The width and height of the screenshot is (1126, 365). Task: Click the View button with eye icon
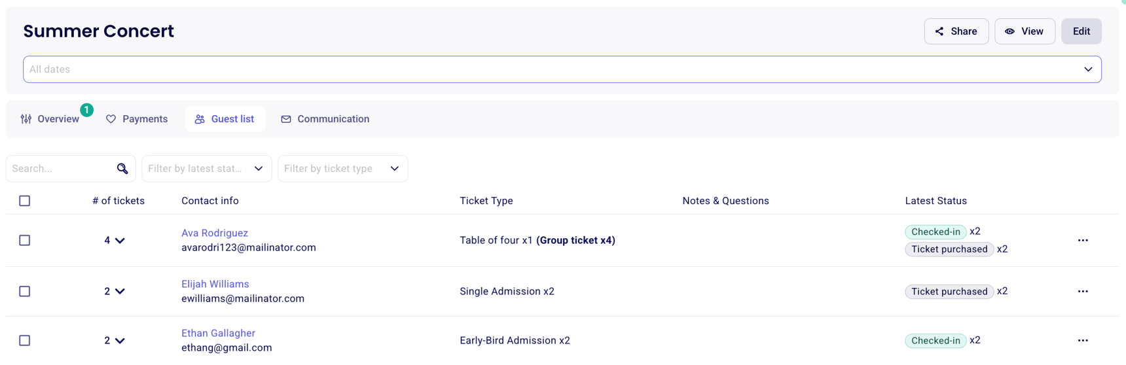1025,31
